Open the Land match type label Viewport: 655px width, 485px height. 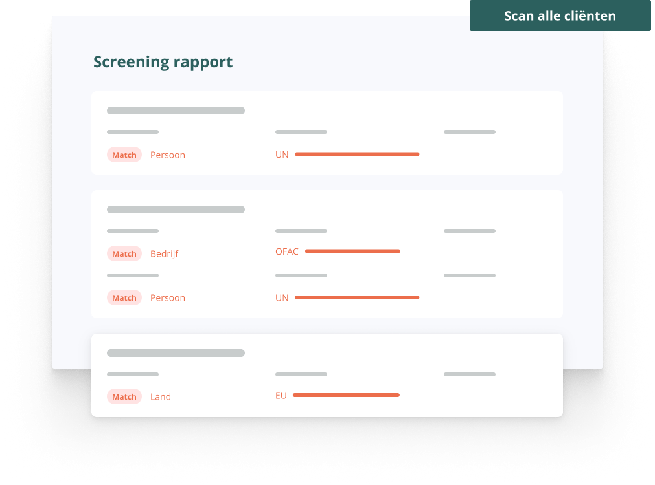point(161,397)
